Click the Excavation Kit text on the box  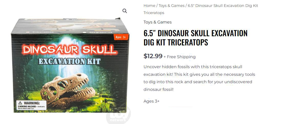coord(69,61)
